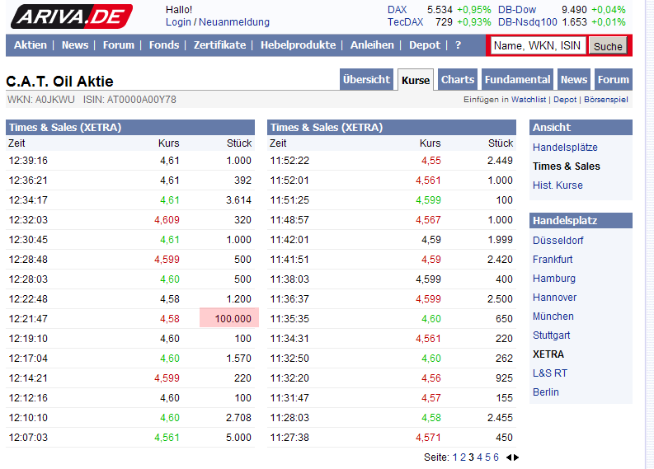Open the Zertifikate navigation item
Viewport: 654px width, 469px height.
pyautogui.click(x=219, y=45)
